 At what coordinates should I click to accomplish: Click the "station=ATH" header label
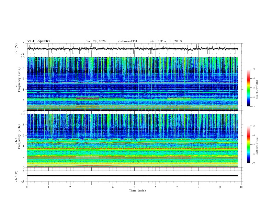click(127, 41)
